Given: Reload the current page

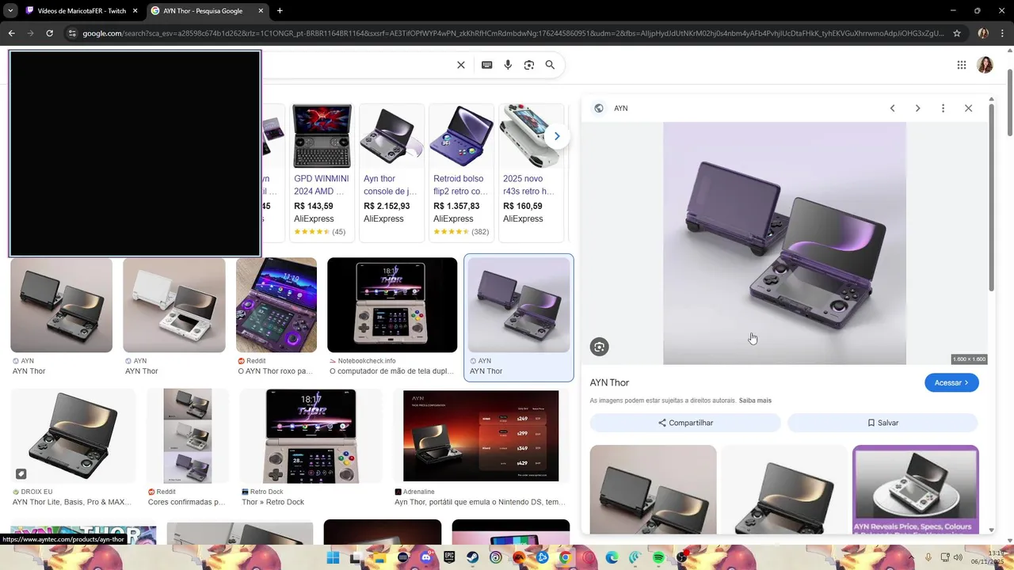Looking at the screenshot, I should click(x=49, y=33).
